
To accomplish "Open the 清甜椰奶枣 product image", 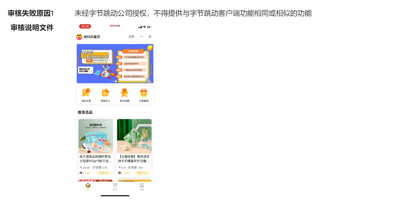I will (x=96, y=136).
